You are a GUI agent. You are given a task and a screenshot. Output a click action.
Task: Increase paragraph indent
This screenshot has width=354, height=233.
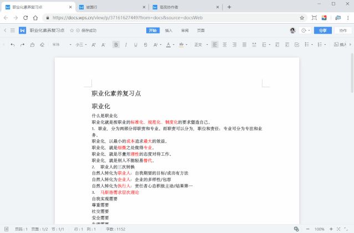287,45
